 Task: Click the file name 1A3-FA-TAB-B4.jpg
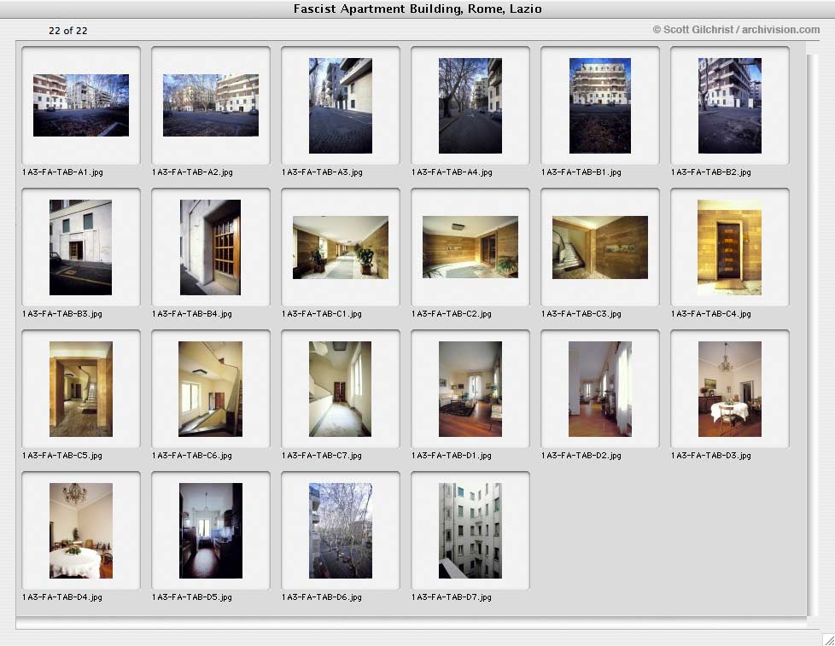click(x=192, y=314)
